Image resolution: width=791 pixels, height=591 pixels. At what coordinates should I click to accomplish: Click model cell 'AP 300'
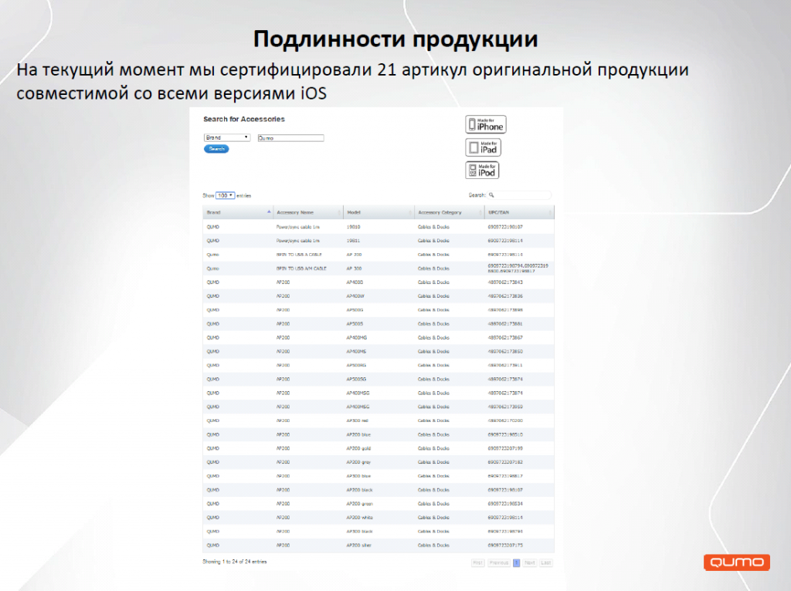click(354, 268)
